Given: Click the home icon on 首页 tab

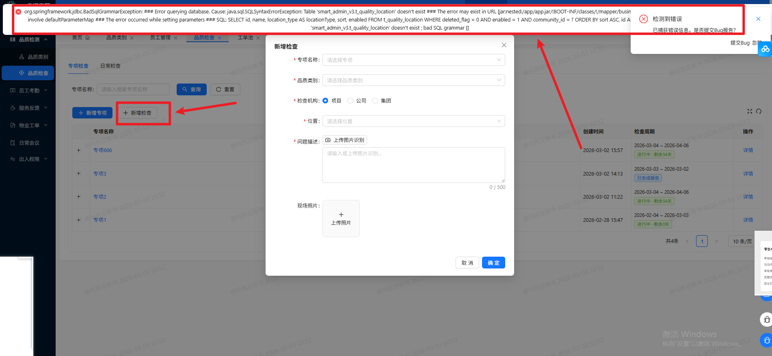Looking at the screenshot, I should click(88, 38).
